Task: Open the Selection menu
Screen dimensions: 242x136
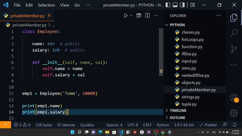Action: (47, 5)
